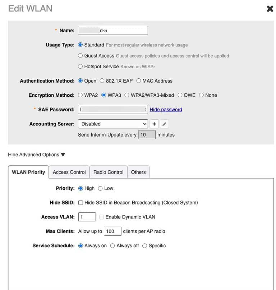Viewport: 276px width, 290px height.
Task: Set WLAN Priority to Low
Action: (x=100, y=188)
